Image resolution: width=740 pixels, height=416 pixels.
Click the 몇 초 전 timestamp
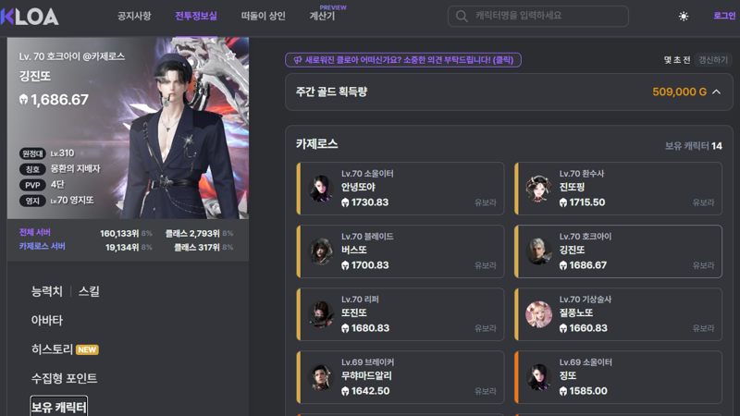(677, 60)
